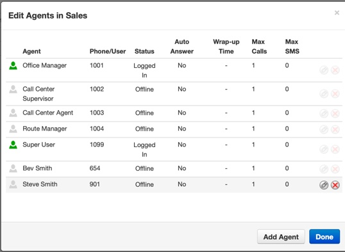
Task: Close the Edit Agents dialog
Action: 337,13
